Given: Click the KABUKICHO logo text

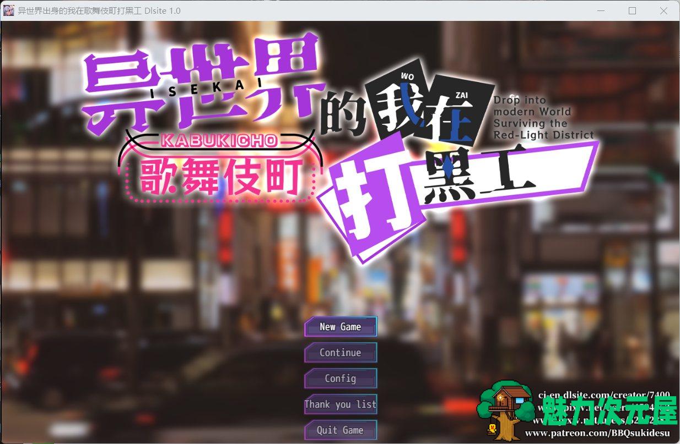Looking at the screenshot, I should coord(219,140).
